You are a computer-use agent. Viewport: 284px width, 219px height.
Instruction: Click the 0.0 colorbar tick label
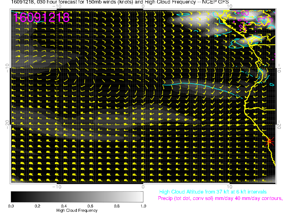(11, 206)
